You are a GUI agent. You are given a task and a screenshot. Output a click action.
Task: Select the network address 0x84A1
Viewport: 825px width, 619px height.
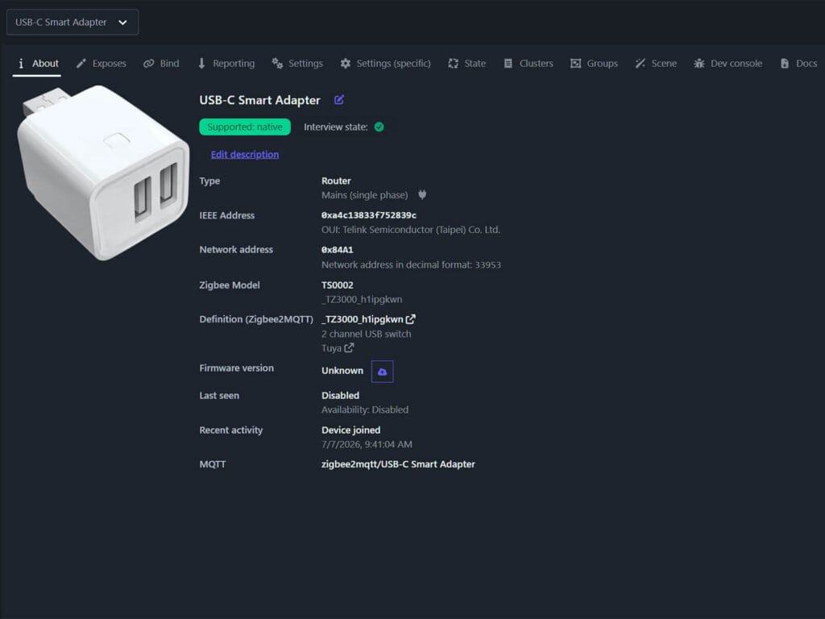pos(338,250)
